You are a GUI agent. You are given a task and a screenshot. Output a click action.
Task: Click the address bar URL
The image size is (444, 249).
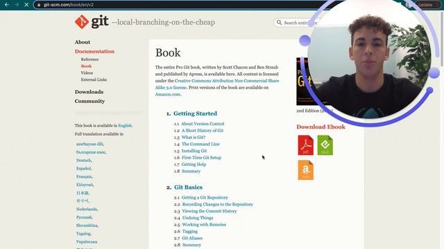click(x=69, y=5)
